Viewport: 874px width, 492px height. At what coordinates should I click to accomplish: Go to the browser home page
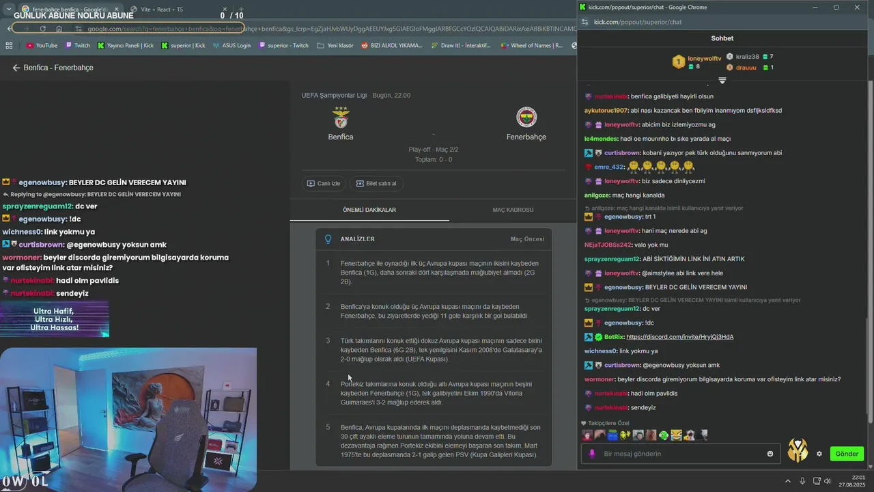click(x=59, y=29)
